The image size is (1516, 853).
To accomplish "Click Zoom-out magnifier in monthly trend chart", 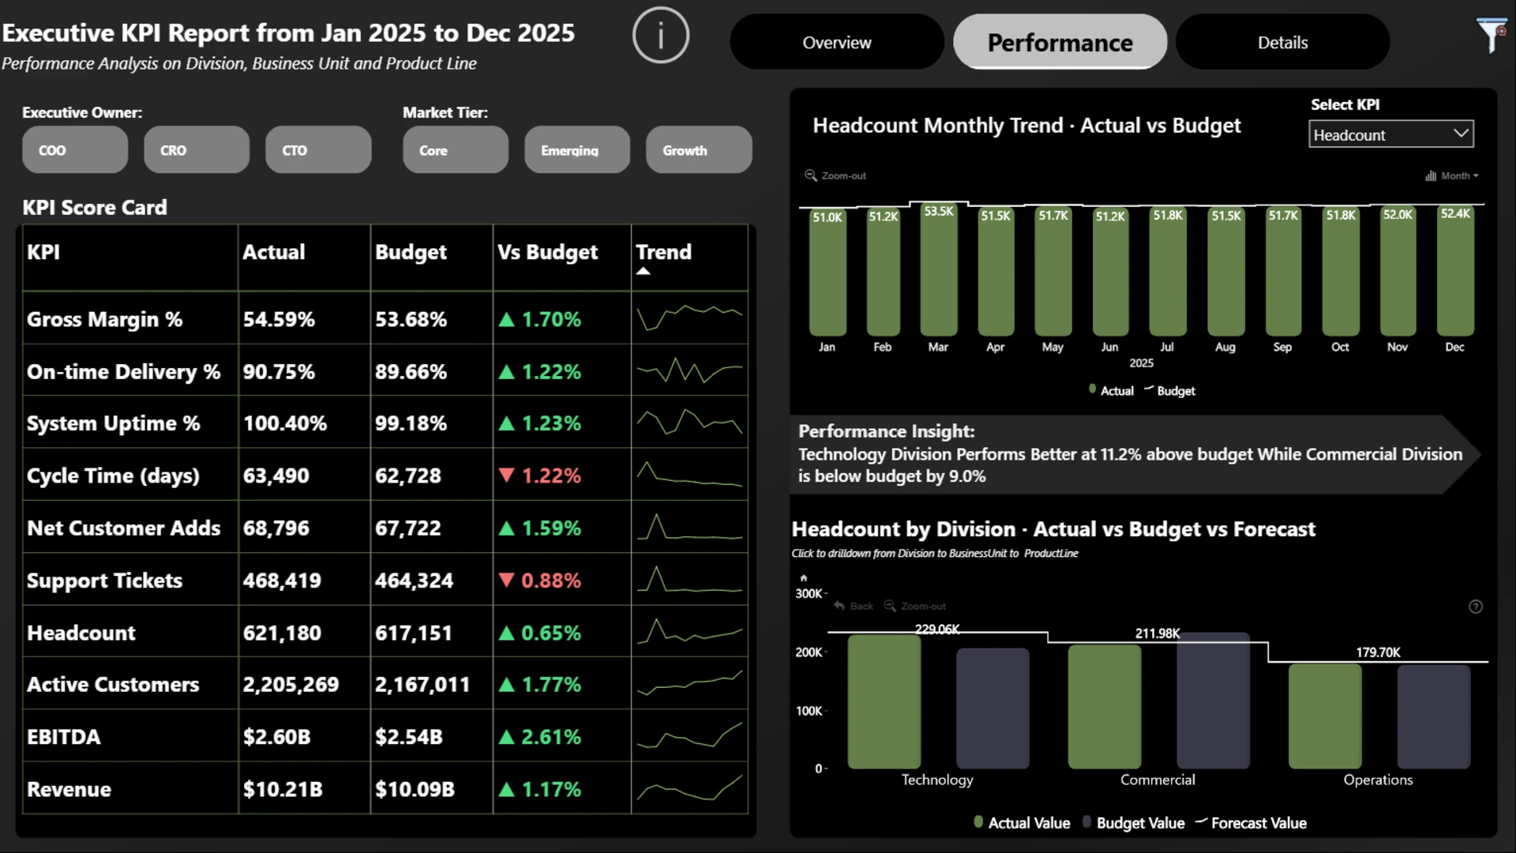I will click(811, 175).
